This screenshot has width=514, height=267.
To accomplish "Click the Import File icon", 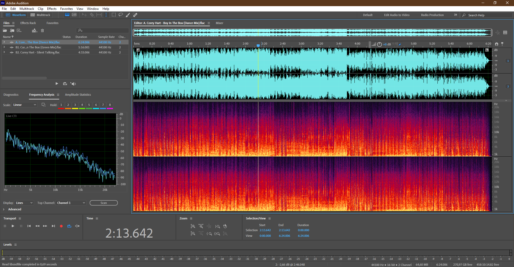I will (x=12, y=30).
